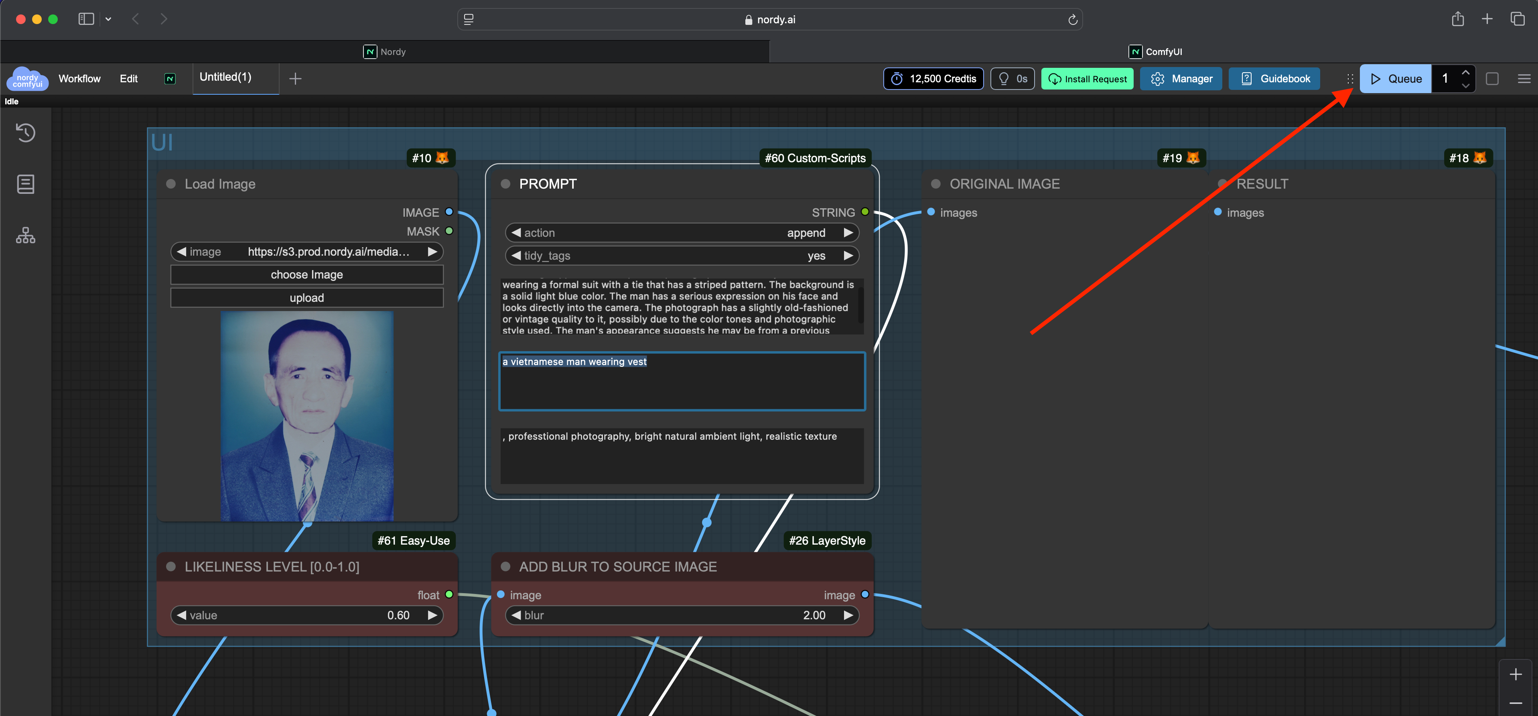
Task: Add a new workflow tab with plus
Action: pyautogui.click(x=295, y=79)
